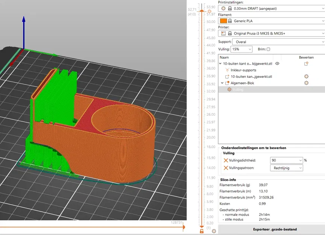
Task: Open settings gear for Algemeen-Blok
Action: coord(306,83)
